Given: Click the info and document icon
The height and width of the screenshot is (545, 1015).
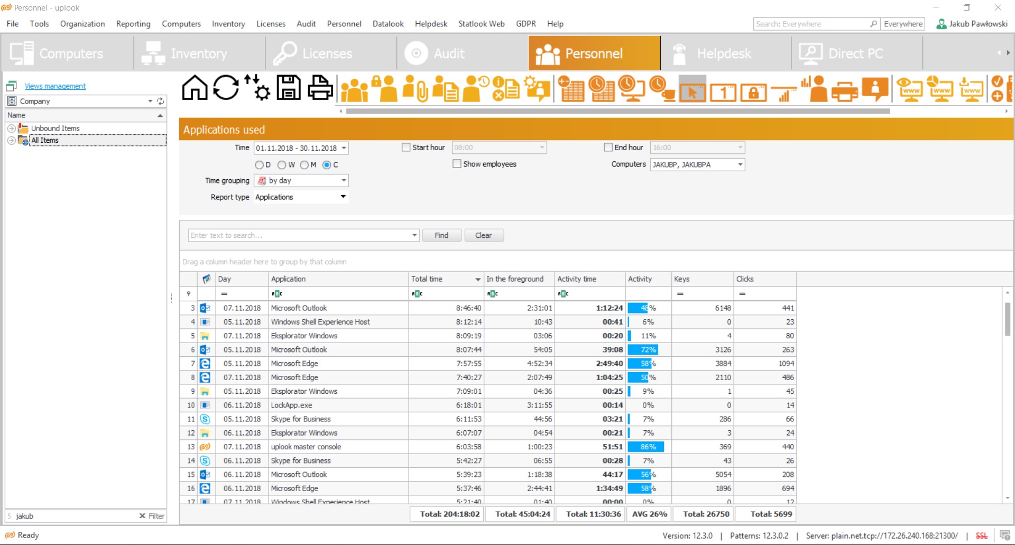Looking at the screenshot, I should (x=506, y=88).
